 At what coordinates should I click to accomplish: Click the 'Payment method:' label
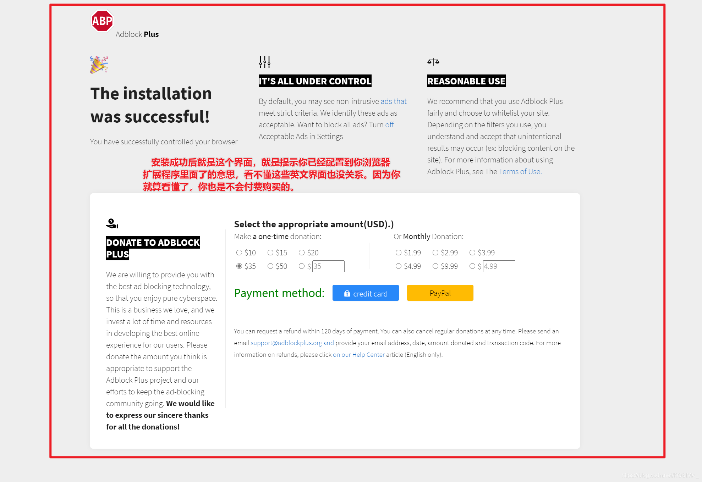click(279, 293)
